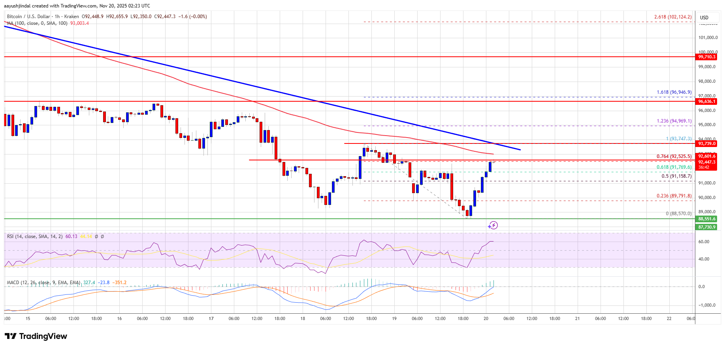Click the red 99,710.3 price label
This screenshot has width=725, height=348.
tap(706, 57)
